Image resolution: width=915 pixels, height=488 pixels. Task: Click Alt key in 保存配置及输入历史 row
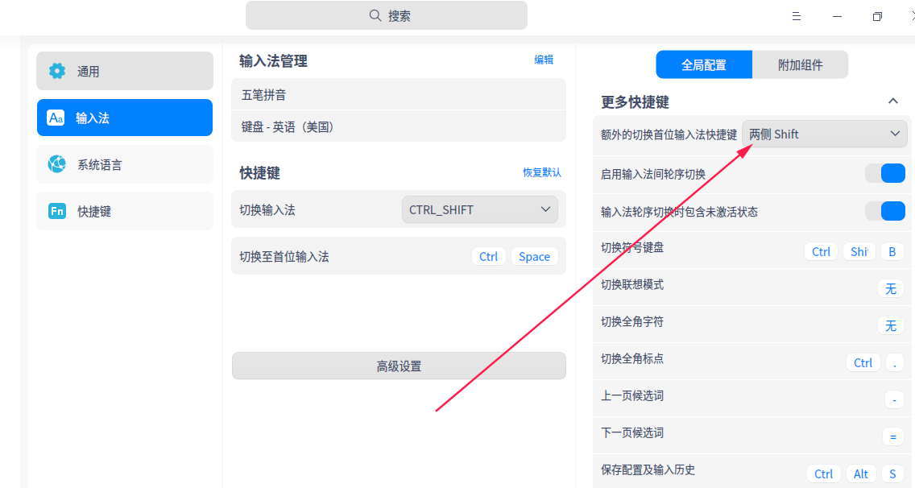[861, 474]
